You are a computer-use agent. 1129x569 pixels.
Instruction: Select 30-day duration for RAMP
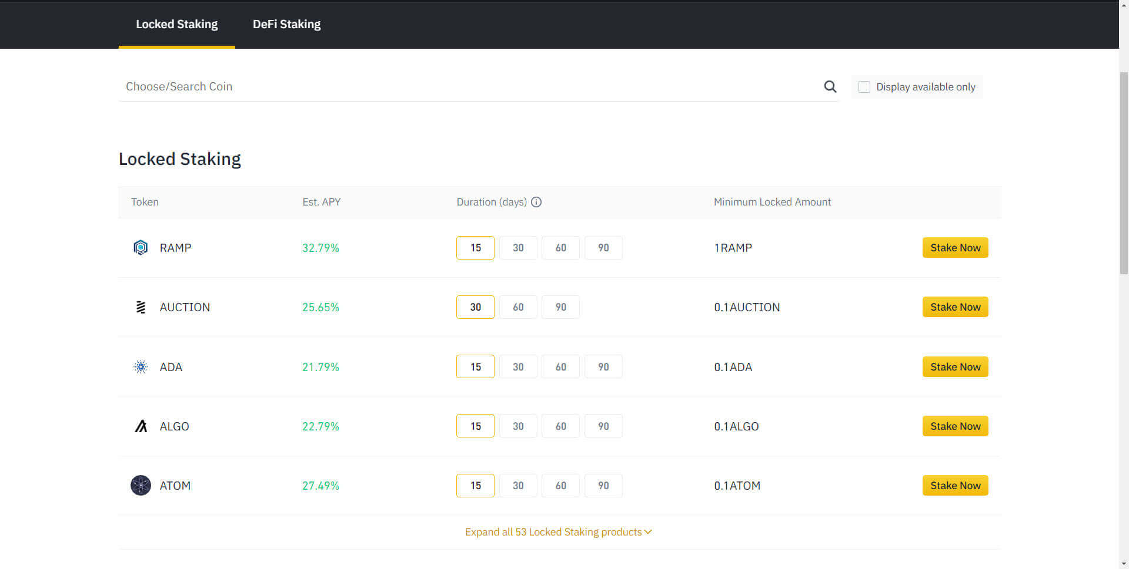pos(518,248)
